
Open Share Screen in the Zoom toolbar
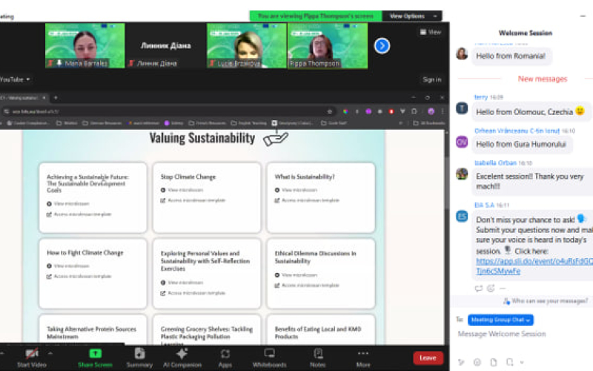[96, 358]
